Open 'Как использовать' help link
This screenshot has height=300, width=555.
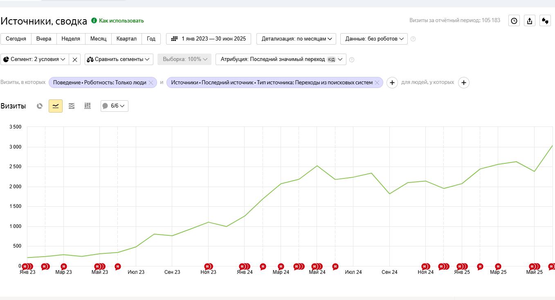pyautogui.click(x=121, y=21)
